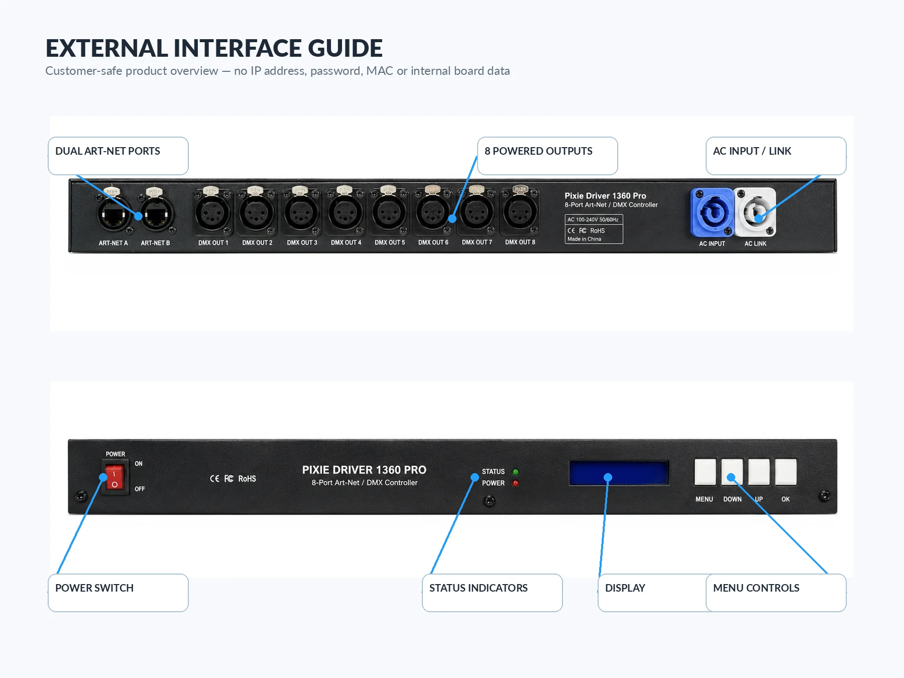Click the screw below the status LEDs
Viewport: 904px width, 678px height.
pyautogui.click(x=489, y=501)
